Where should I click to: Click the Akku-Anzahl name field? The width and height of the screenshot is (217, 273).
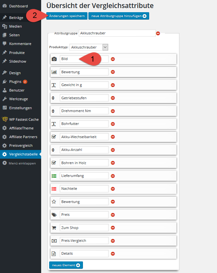tap(84, 150)
